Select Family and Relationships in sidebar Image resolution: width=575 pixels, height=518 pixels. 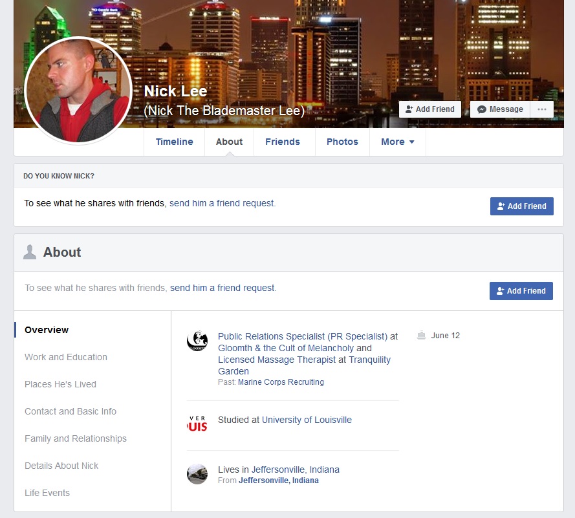(76, 438)
